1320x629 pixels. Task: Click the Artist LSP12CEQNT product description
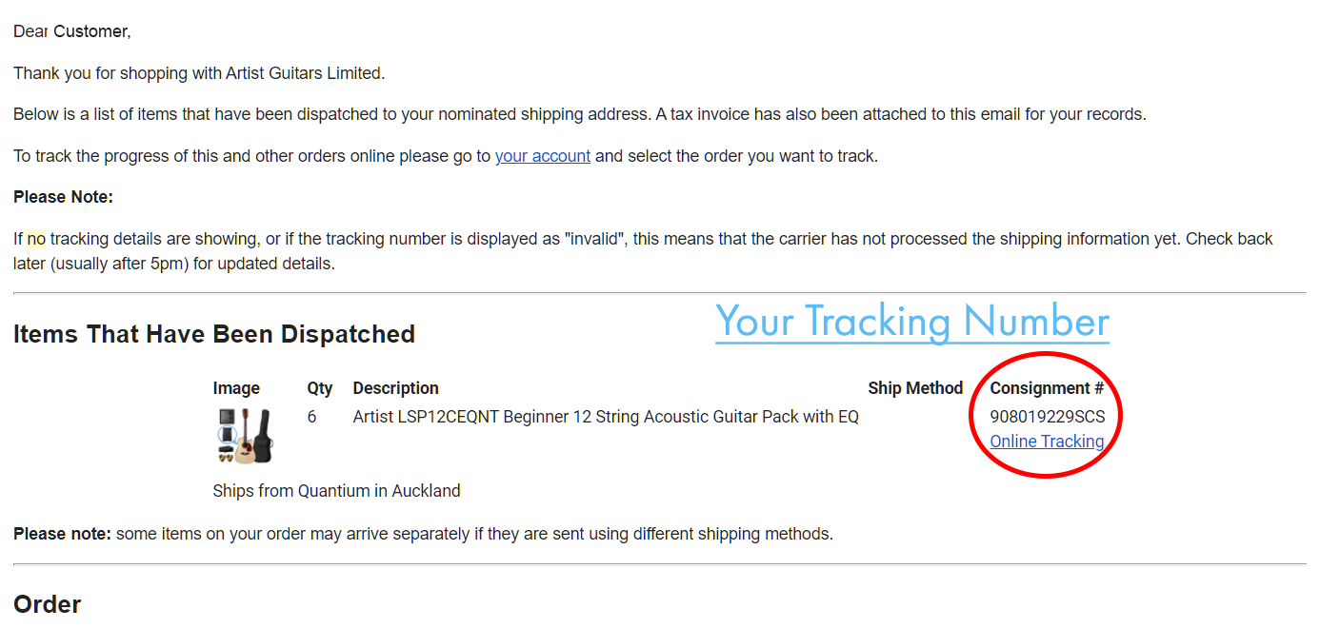605,417
